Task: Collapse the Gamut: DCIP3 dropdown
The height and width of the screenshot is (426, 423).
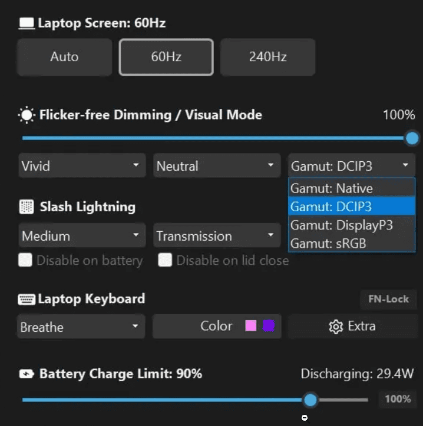Action: (x=352, y=165)
